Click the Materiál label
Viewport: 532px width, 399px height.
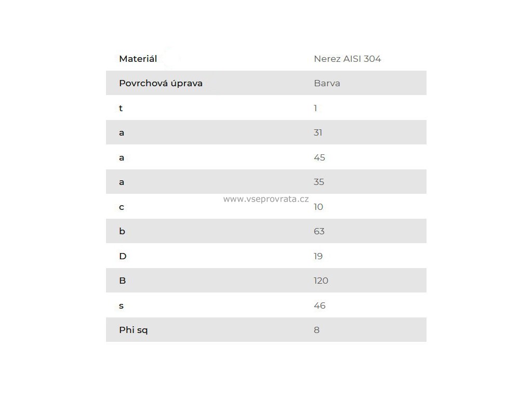coord(138,59)
